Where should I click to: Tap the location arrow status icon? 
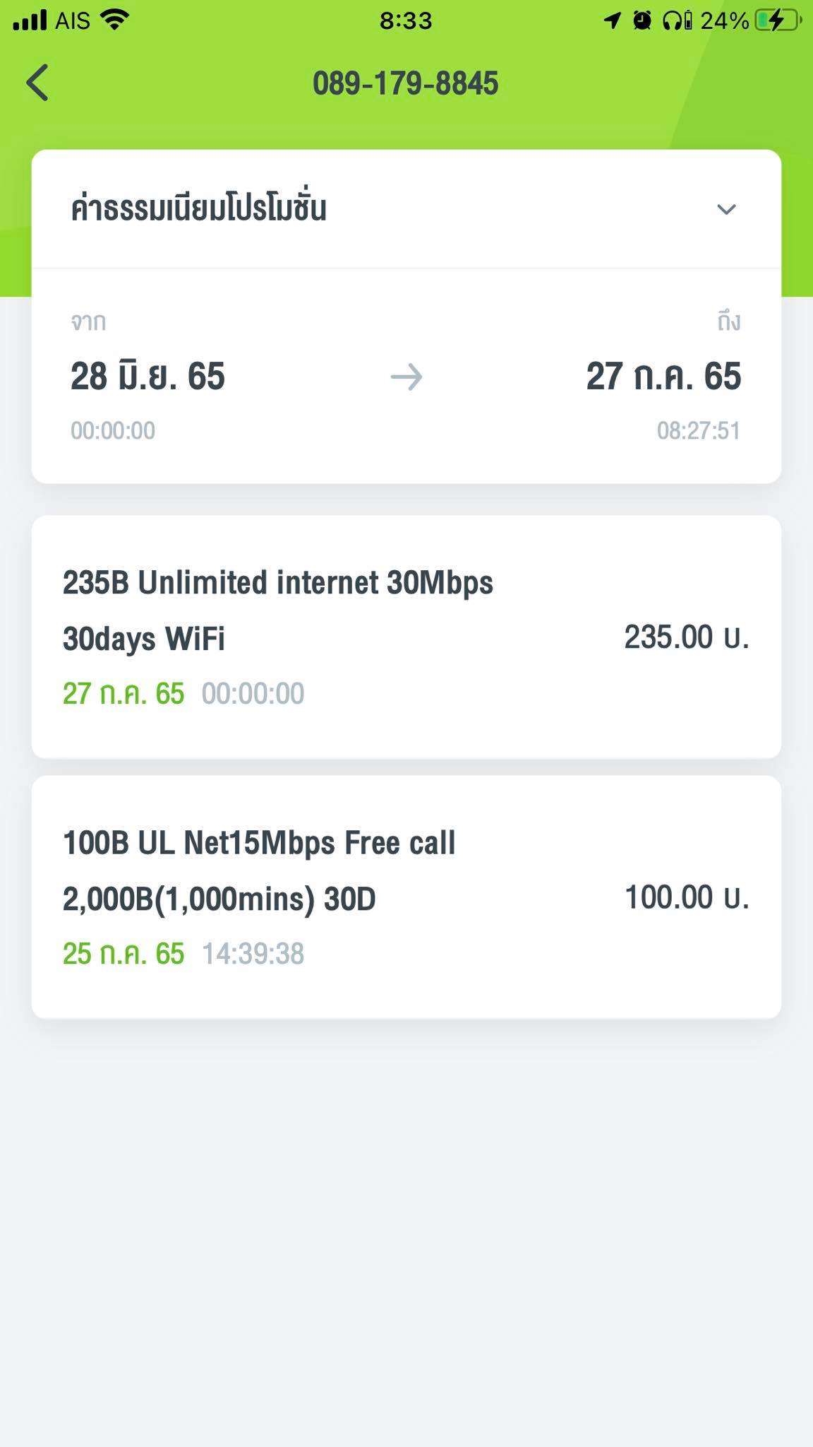point(612,20)
